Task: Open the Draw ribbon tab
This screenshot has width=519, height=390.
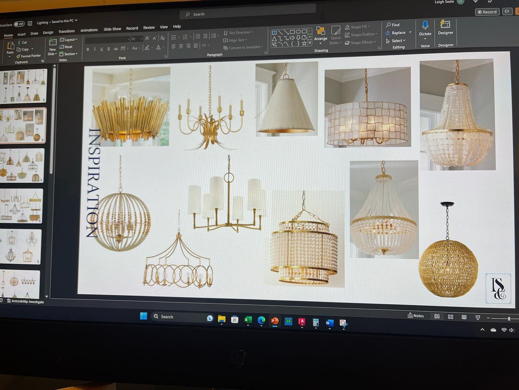Action: [x=34, y=34]
